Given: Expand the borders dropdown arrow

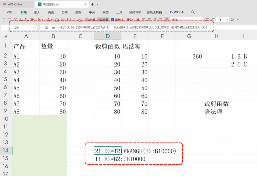Looking at the screenshot, I should pos(132,20).
